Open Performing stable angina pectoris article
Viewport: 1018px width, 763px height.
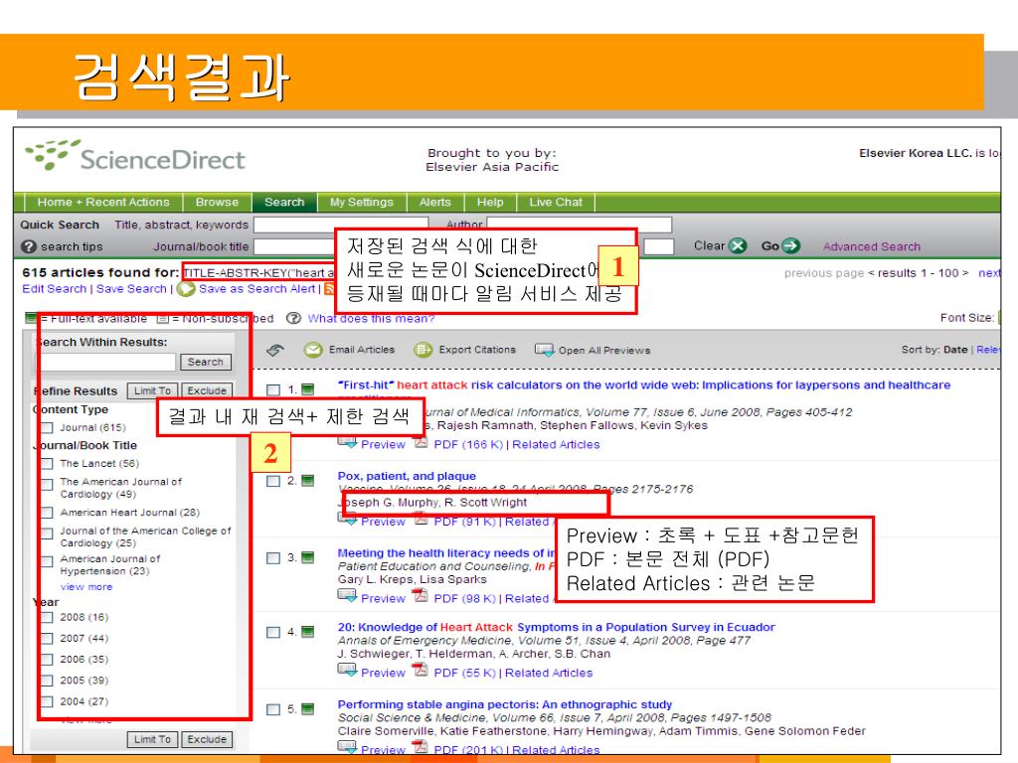click(x=504, y=704)
